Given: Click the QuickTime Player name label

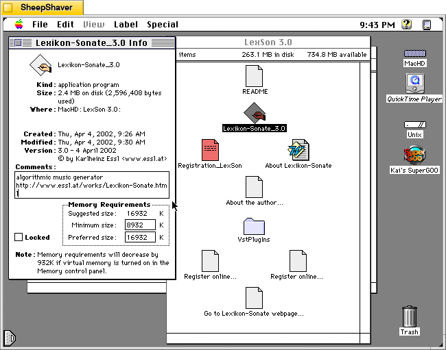Looking at the screenshot, I should [414, 99].
